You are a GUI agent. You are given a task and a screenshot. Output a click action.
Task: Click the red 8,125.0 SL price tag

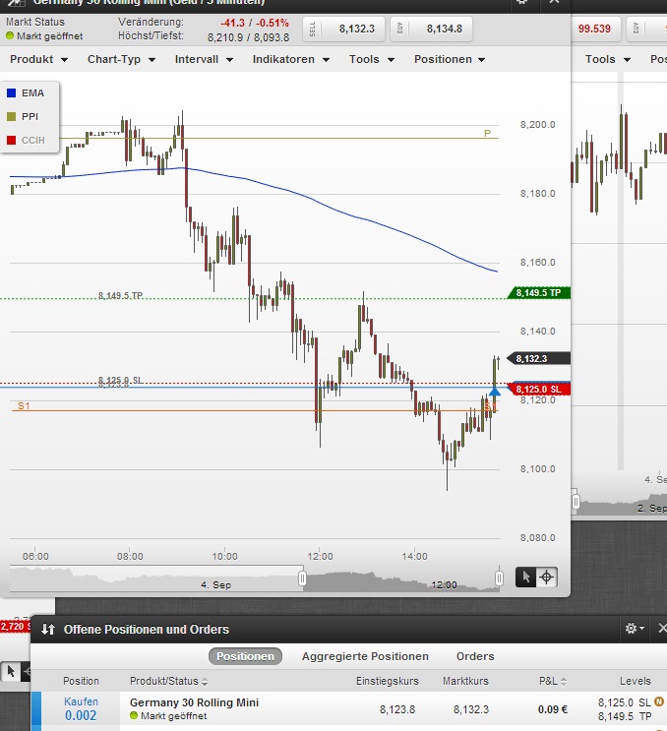point(537,390)
